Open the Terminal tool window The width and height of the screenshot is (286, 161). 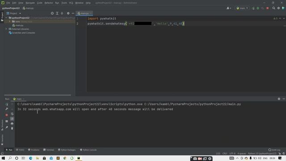click(x=49, y=150)
